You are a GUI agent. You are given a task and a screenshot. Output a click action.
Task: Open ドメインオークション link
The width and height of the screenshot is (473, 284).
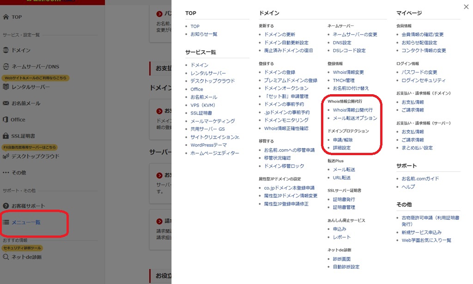[286, 88]
